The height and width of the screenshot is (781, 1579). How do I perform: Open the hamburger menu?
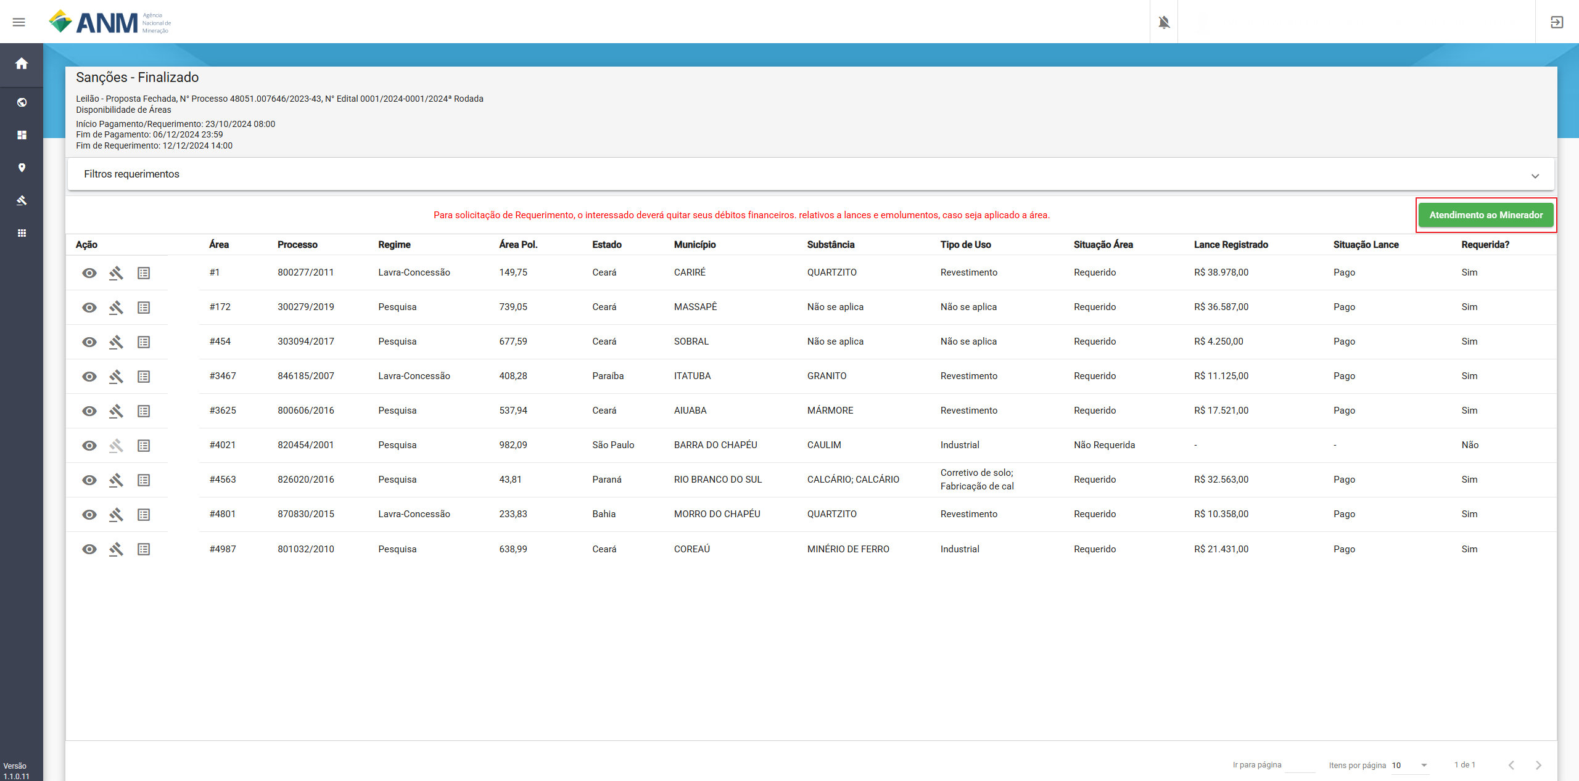(x=19, y=22)
